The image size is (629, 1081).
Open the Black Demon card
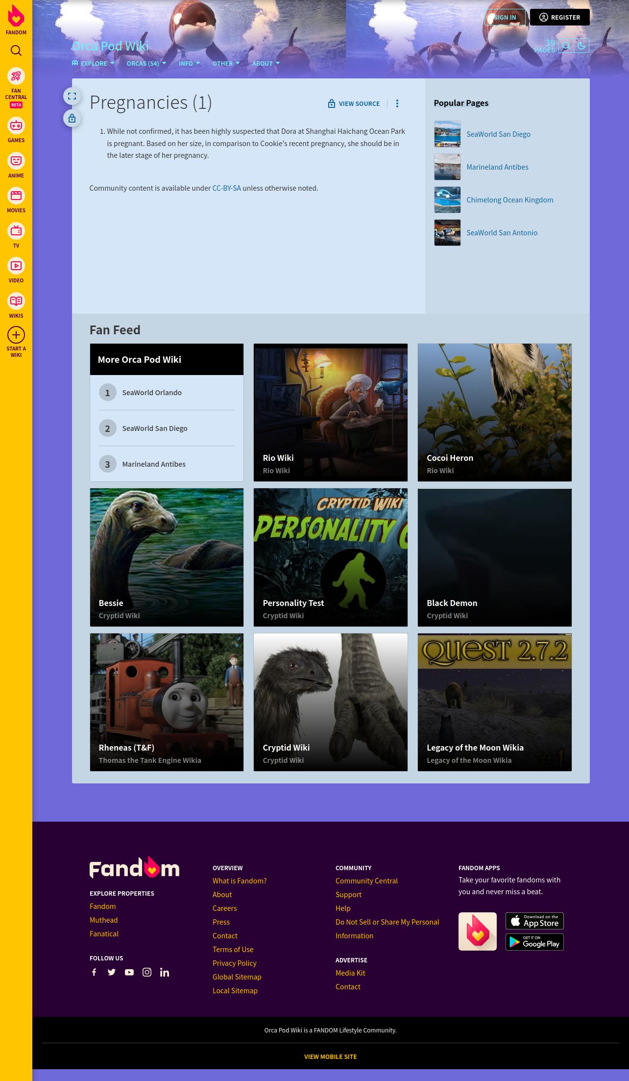tap(495, 557)
